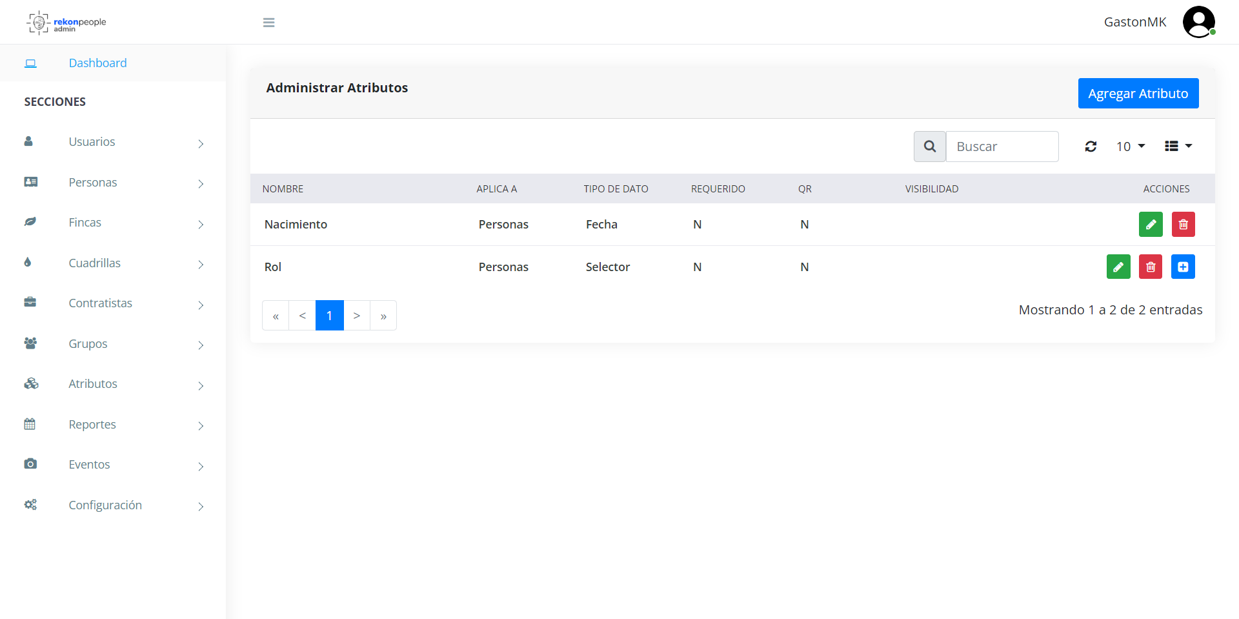Delete the Nacimiento attribute
The image size is (1239, 619).
[x=1184, y=225]
